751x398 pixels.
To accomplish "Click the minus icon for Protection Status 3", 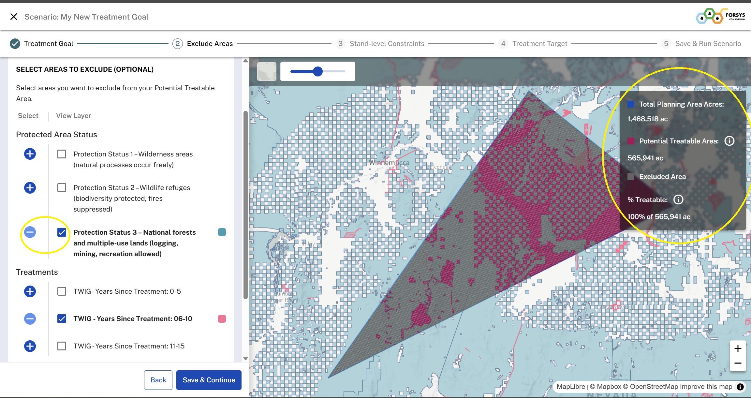I will pyautogui.click(x=30, y=232).
